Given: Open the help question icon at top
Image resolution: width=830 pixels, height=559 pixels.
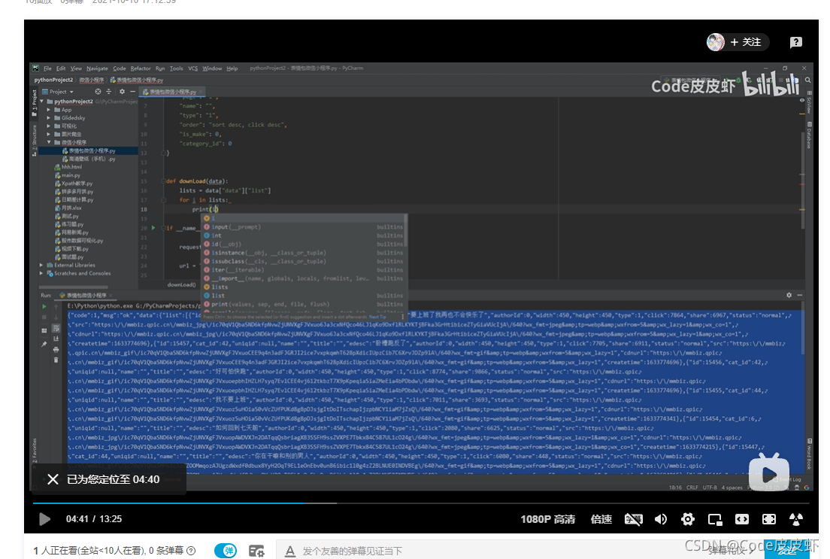Looking at the screenshot, I should pos(795,42).
